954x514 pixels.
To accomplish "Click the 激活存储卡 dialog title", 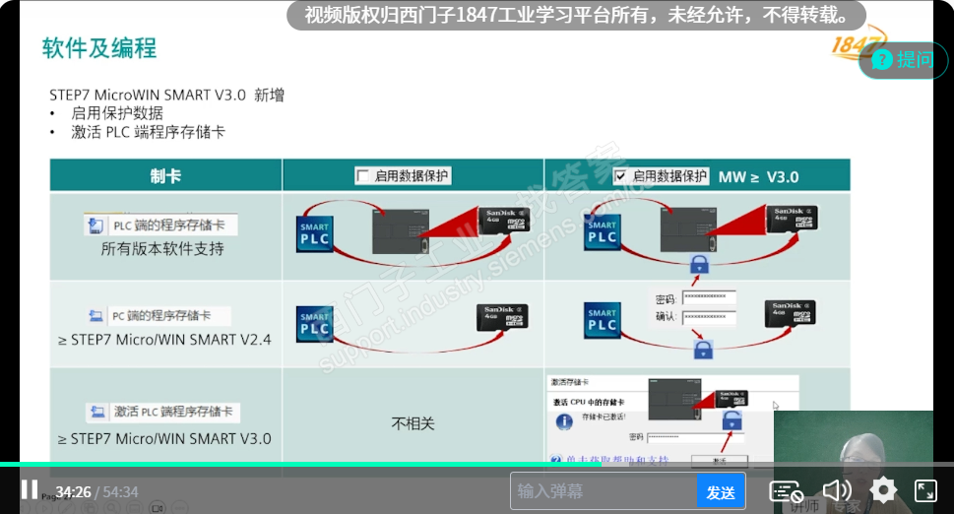I will 569,382.
